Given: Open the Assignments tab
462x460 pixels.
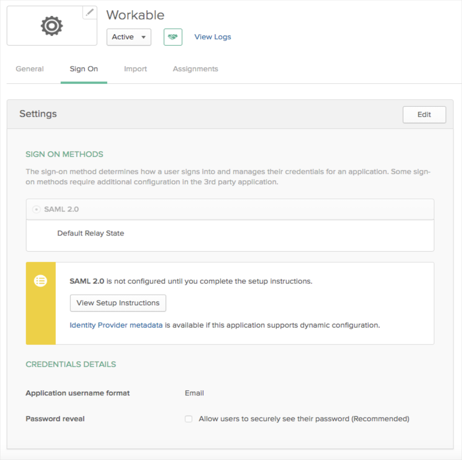Looking at the screenshot, I should pyautogui.click(x=196, y=69).
